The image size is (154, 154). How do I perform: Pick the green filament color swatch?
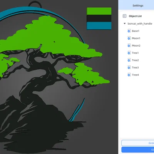(x=99, y=11)
